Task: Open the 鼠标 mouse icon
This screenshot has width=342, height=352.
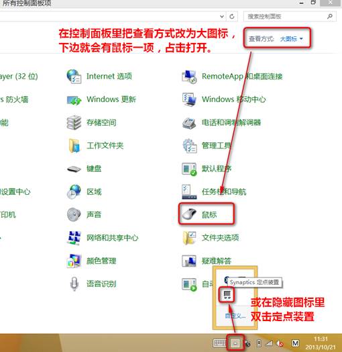Action: pos(189,214)
